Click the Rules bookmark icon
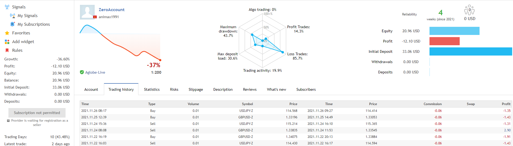 [7, 50]
